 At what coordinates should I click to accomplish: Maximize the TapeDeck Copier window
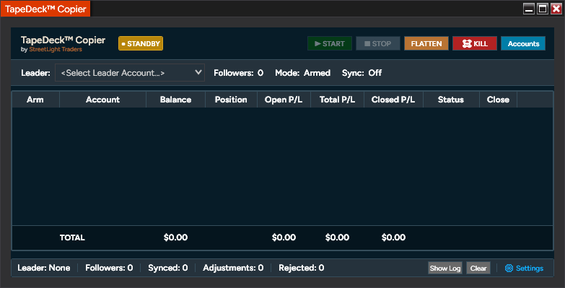pos(543,9)
